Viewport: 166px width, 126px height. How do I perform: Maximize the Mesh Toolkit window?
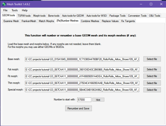pos(151,4)
